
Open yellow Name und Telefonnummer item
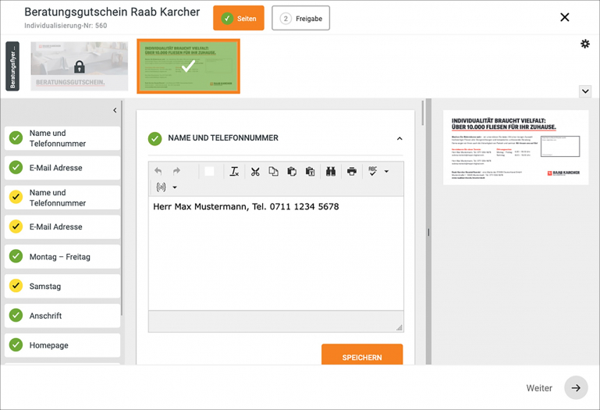[x=62, y=198]
